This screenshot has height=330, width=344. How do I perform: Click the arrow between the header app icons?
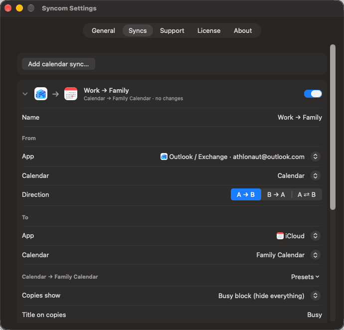pyautogui.click(x=55, y=94)
